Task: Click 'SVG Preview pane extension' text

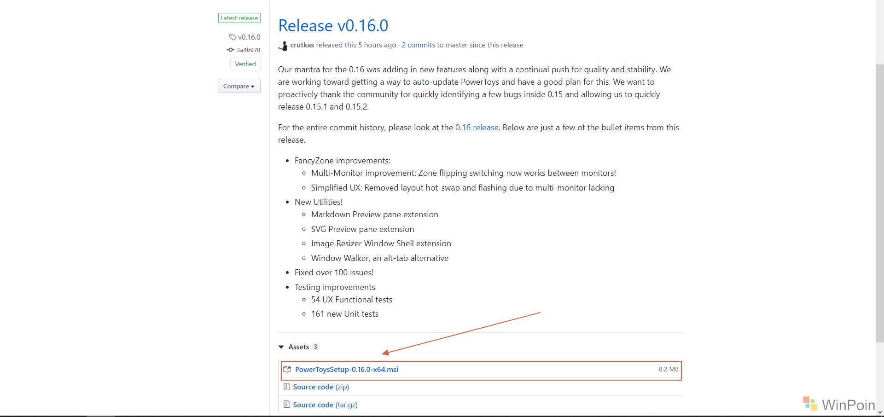Action: point(363,229)
